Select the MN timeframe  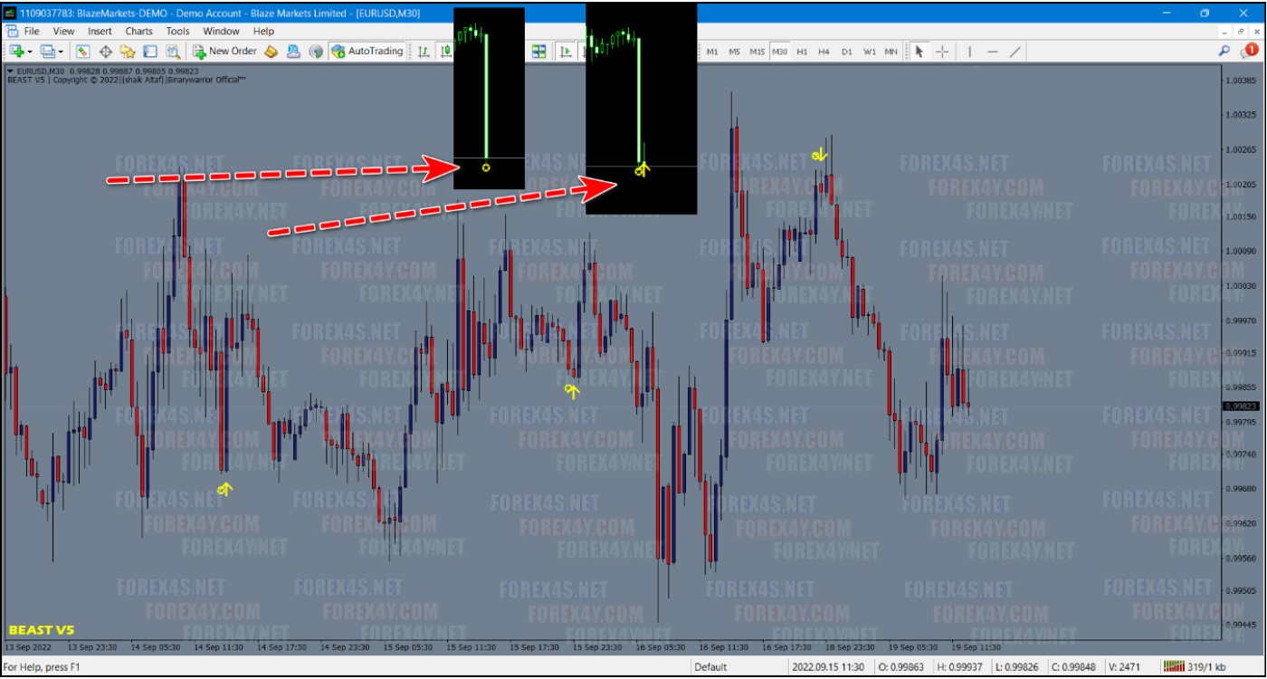click(891, 52)
